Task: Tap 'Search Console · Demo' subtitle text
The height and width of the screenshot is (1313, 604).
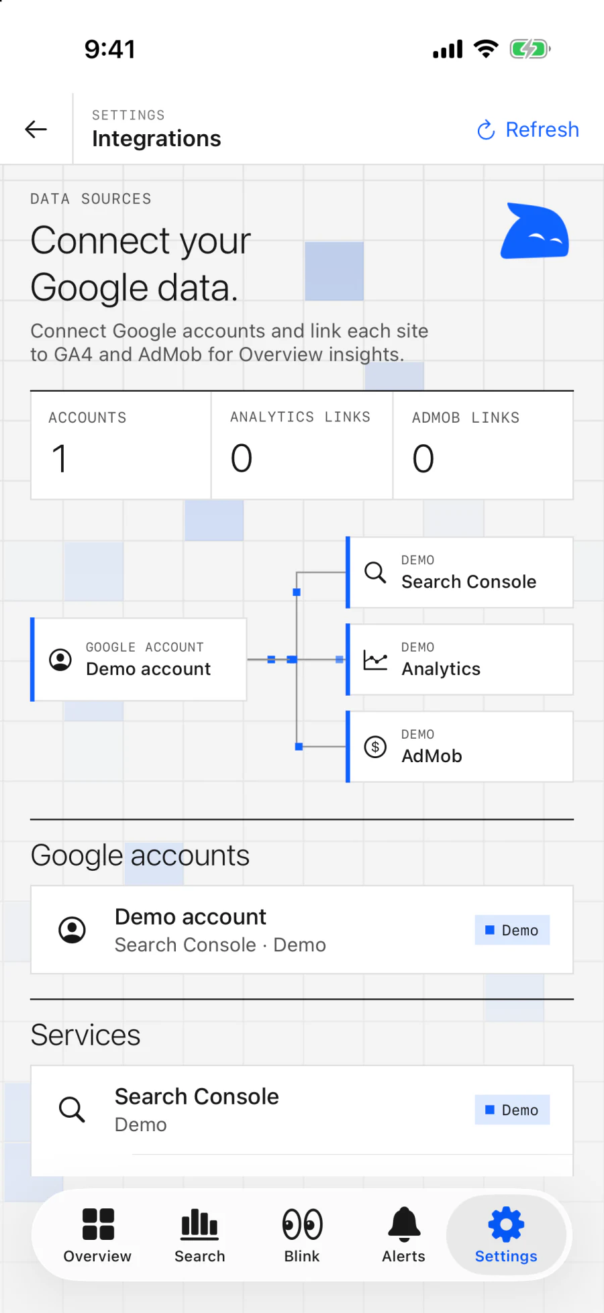Action: tap(220, 945)
